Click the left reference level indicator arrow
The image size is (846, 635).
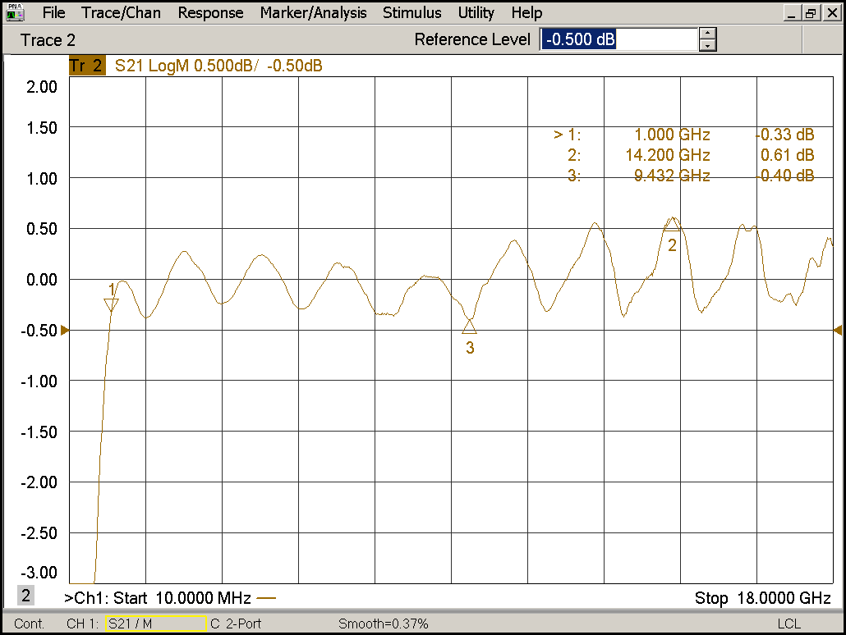(65, 330)
